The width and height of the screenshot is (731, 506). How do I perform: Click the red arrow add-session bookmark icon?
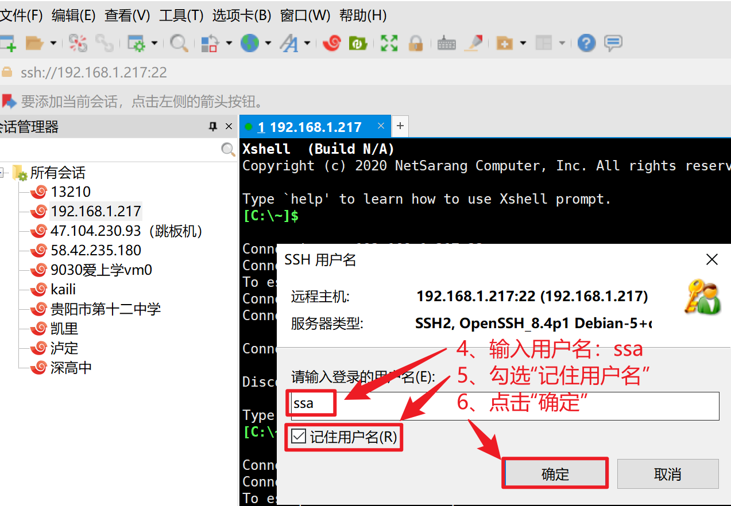pos(9,102)
